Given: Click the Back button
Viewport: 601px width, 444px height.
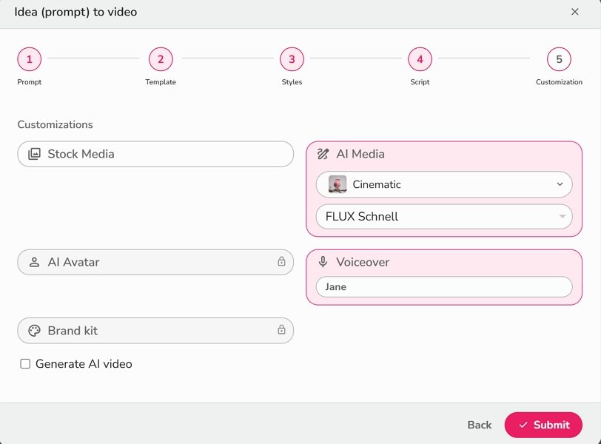Looking at the screenshot, I should tap(479, 425).
